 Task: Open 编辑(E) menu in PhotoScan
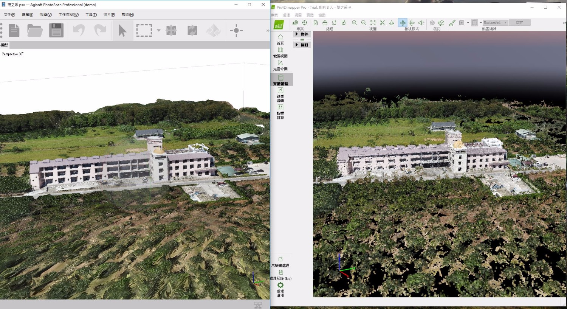click(x=27, y=15)
